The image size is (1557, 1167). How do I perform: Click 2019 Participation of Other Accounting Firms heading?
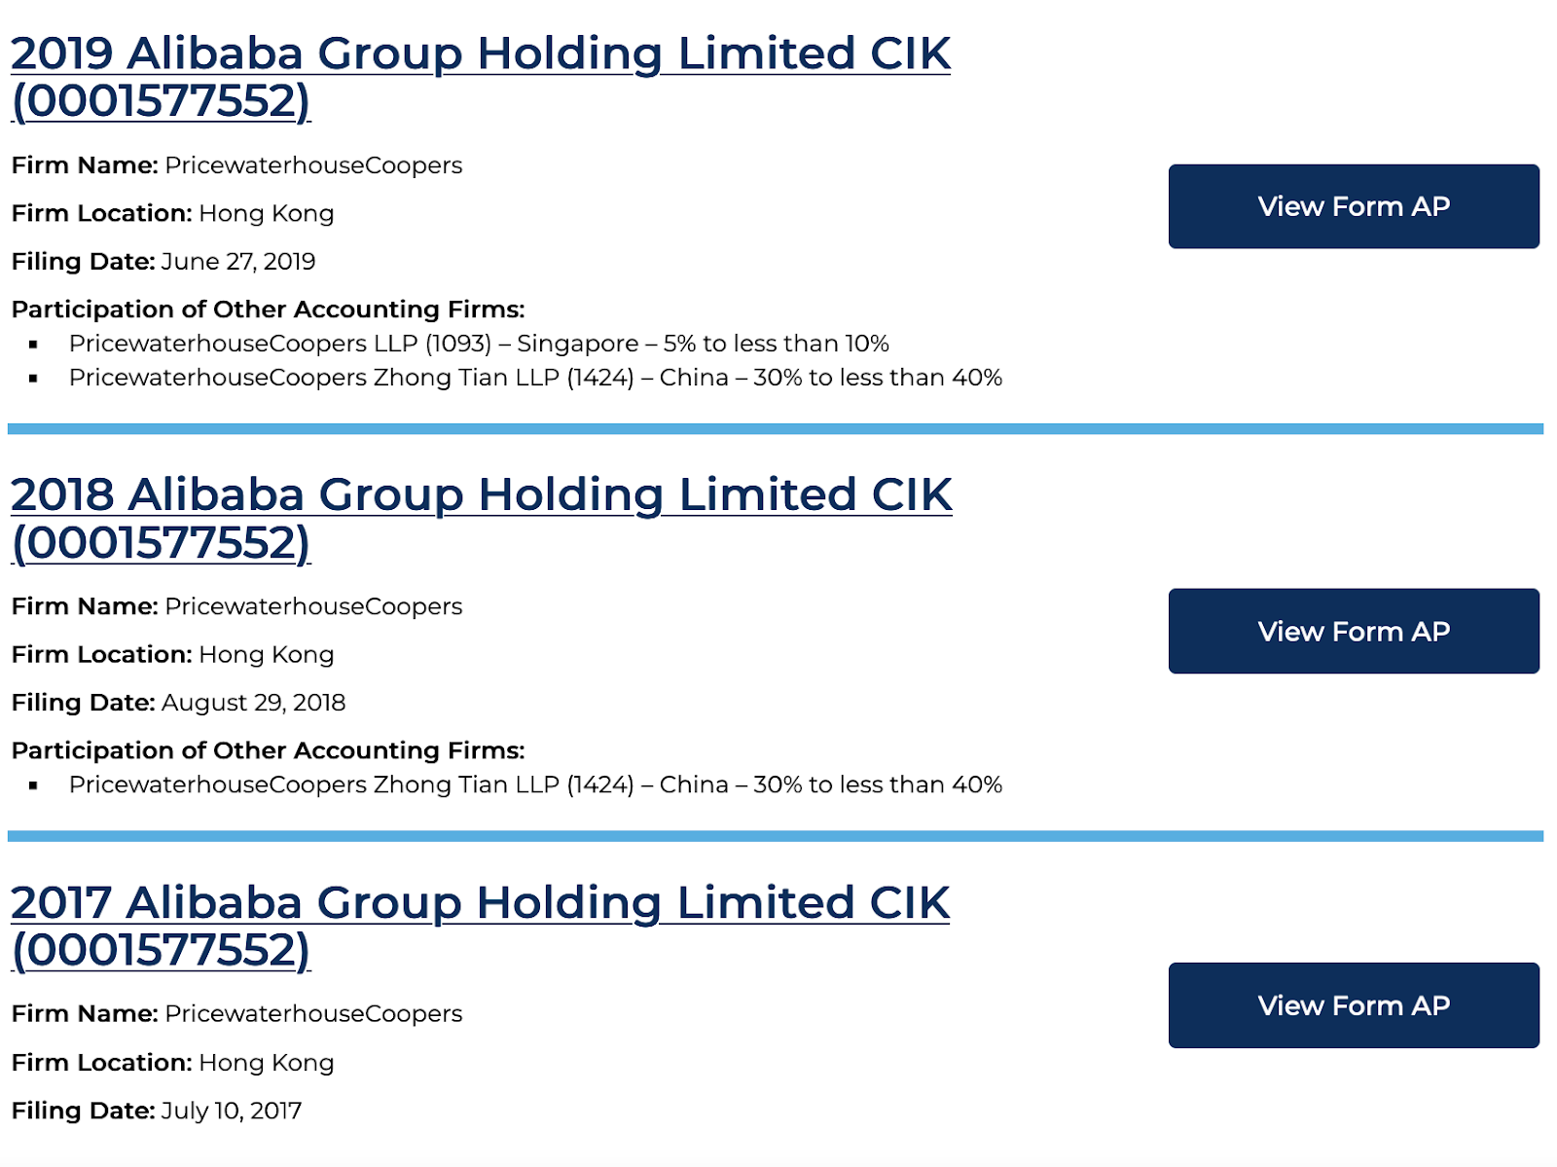pyautogui.click(x=268, y=310)
